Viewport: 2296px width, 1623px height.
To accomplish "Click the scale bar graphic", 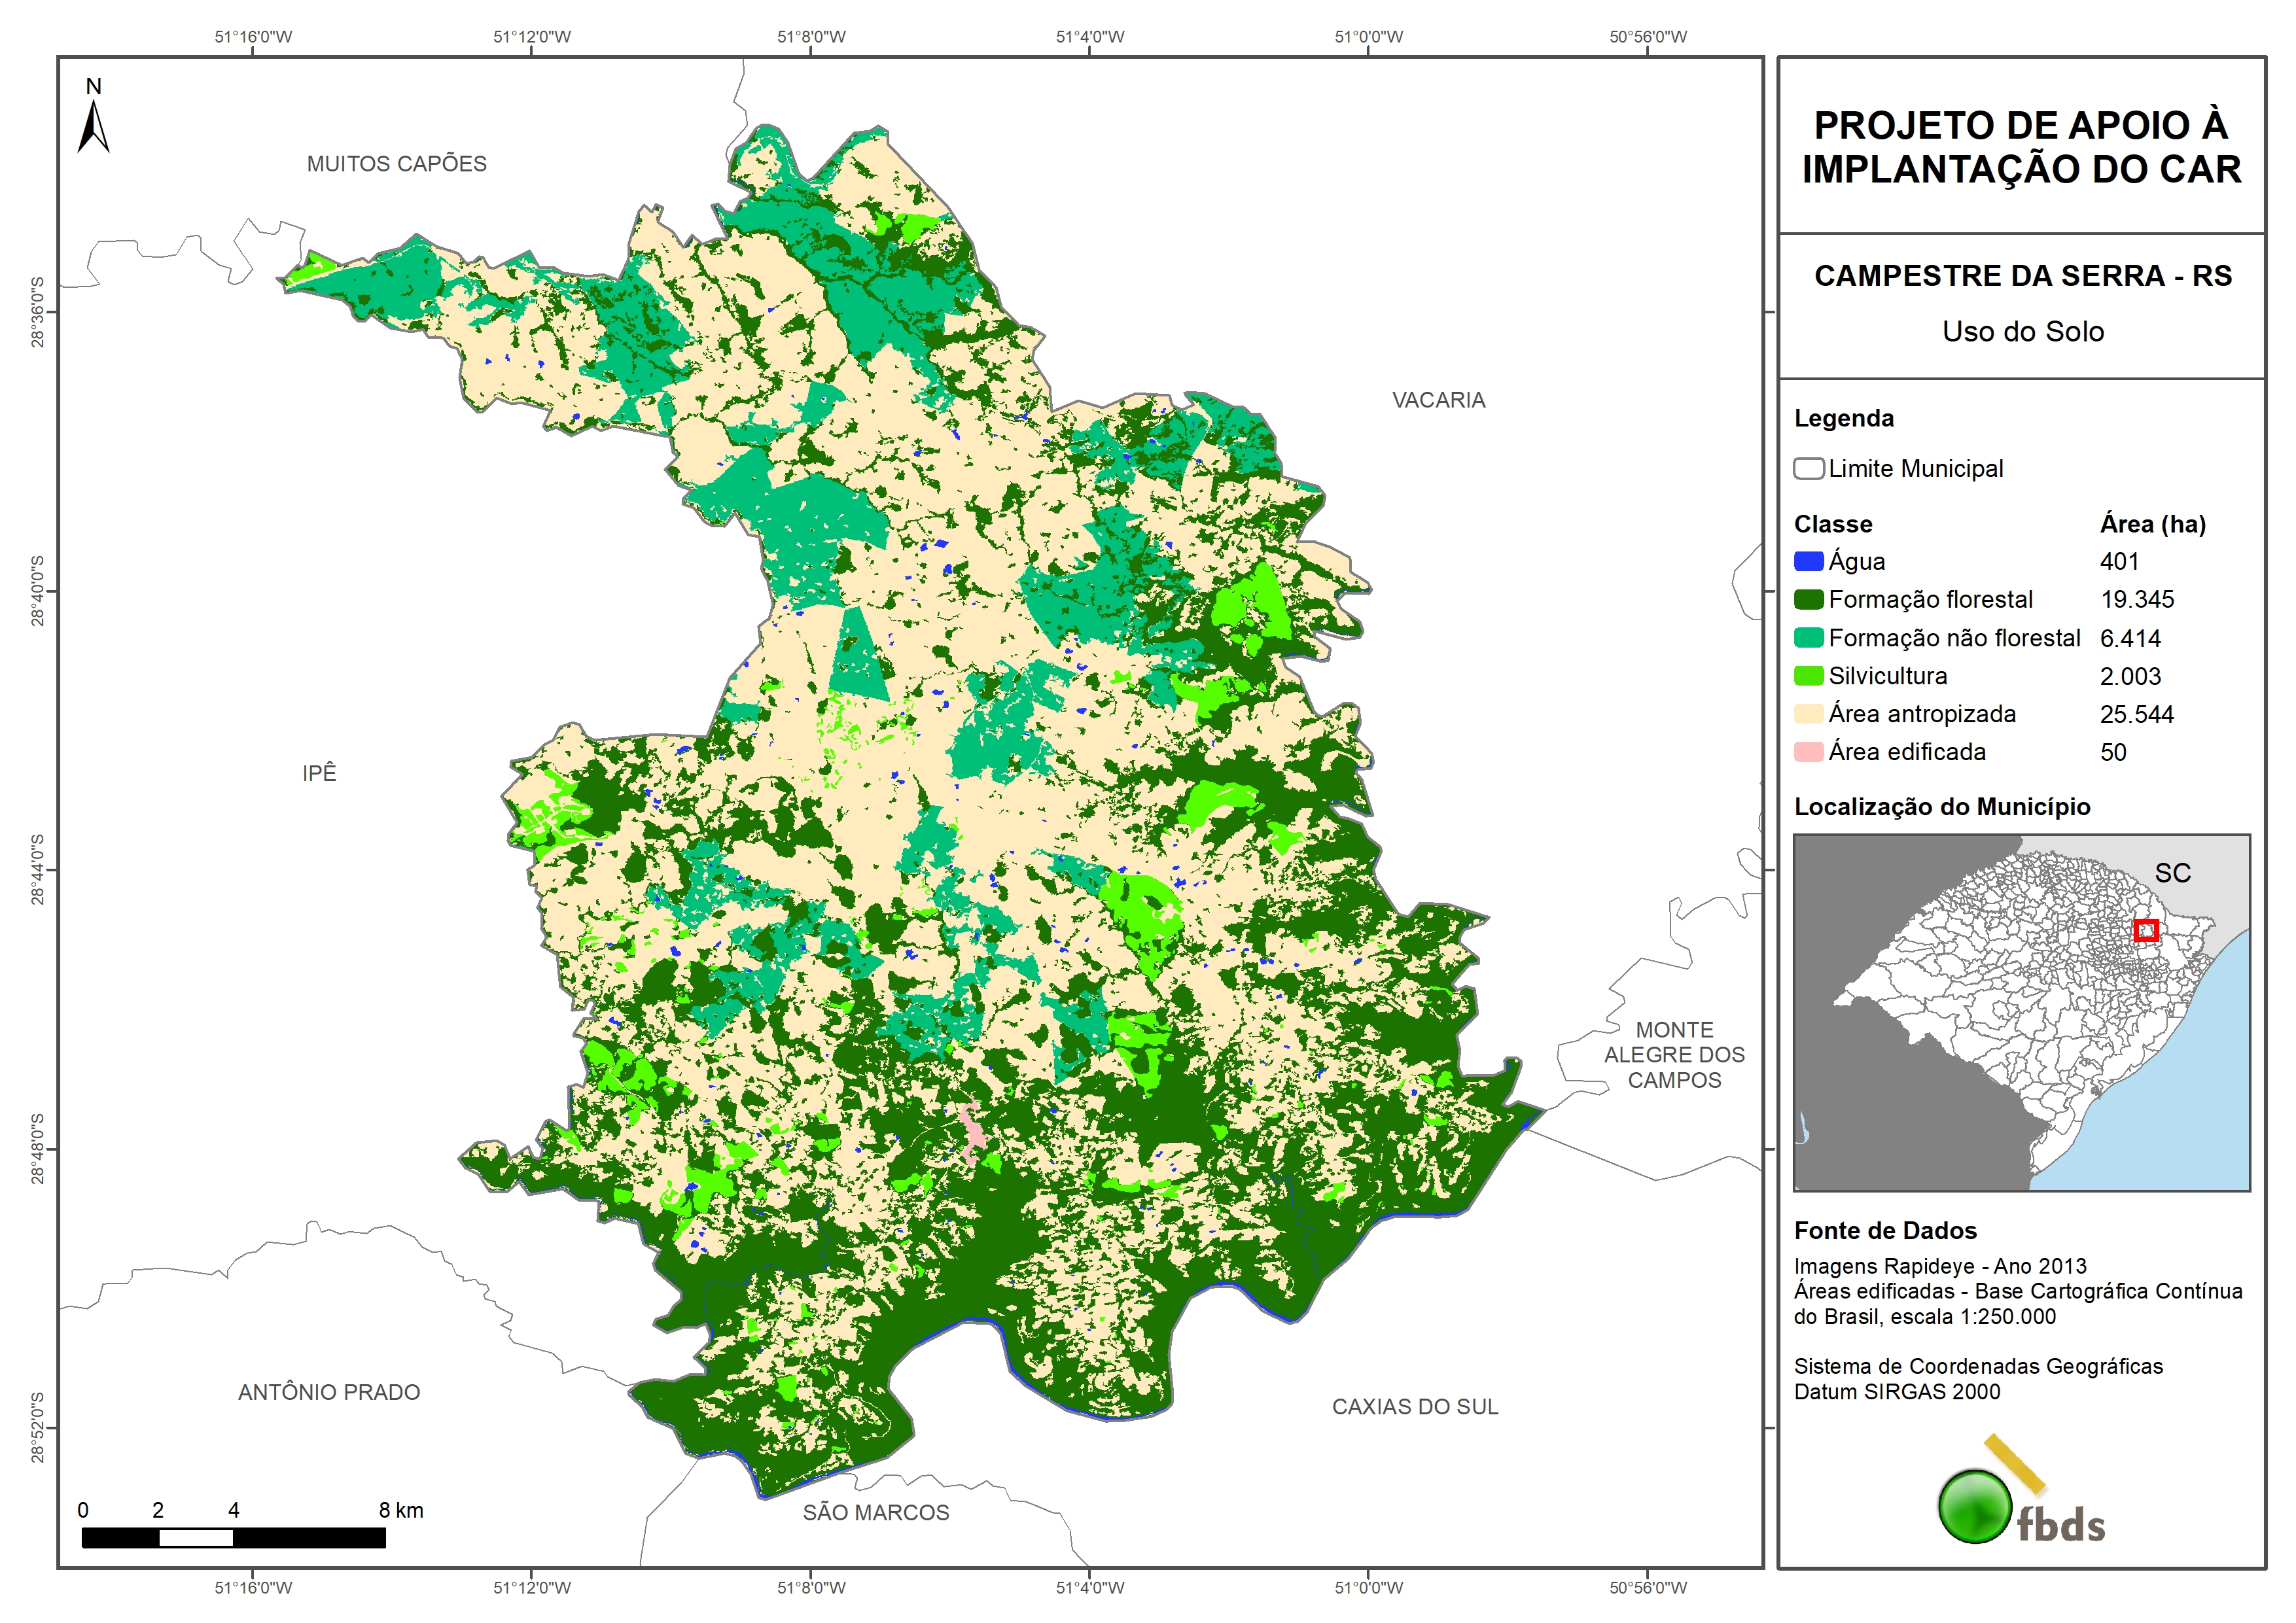I will pos(233,1538).
